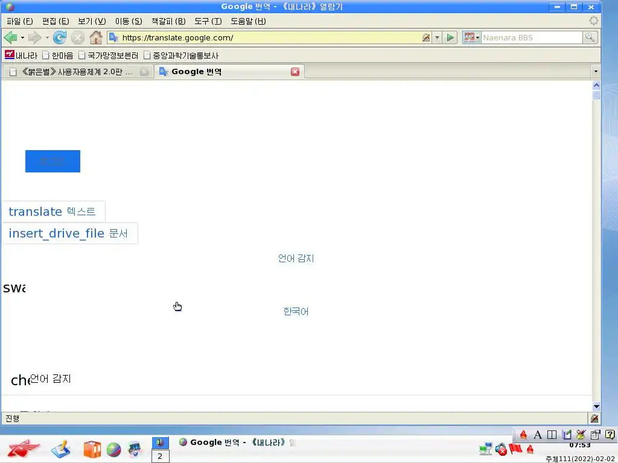
Task: Select the translate 텍스트 button
Action: [53, 212]
